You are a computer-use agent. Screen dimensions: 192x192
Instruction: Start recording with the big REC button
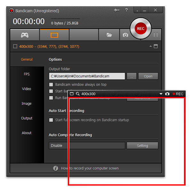tap(141, 28)
